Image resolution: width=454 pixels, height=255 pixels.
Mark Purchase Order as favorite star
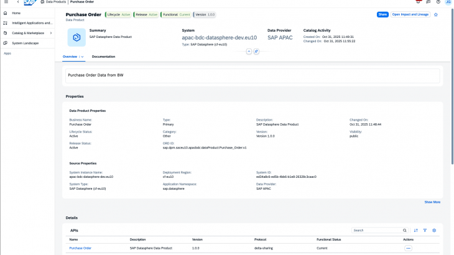(436, 14)
